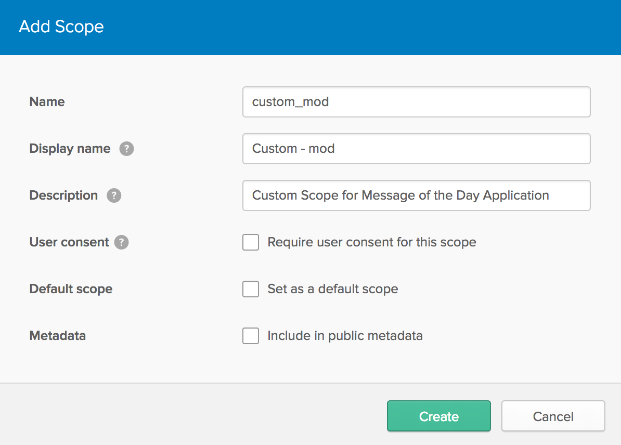Check the Include in public metadata box
The height and width of the screenshot is (445, 621).
[251, 336]
